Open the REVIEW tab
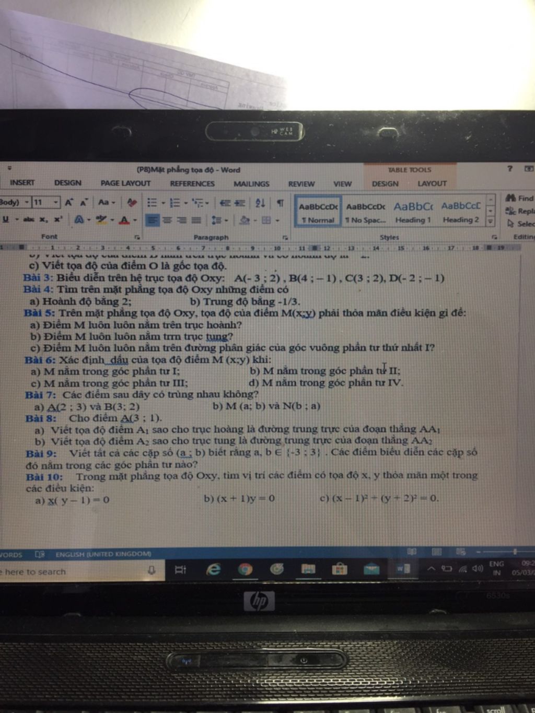535x713 pixels. (301, 184)
